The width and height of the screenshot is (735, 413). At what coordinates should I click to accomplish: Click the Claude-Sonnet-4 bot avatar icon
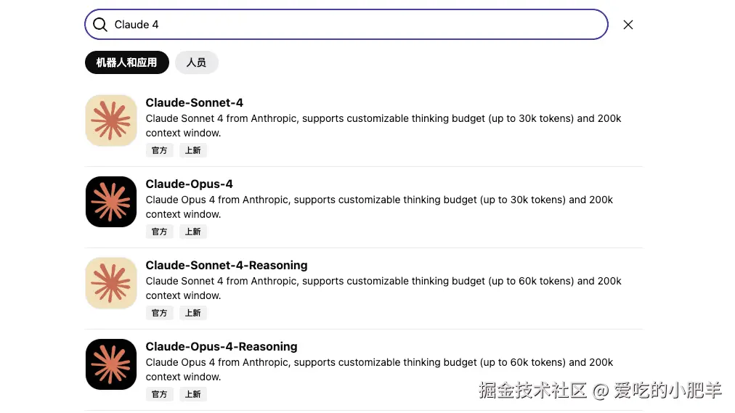click(111, 120)
